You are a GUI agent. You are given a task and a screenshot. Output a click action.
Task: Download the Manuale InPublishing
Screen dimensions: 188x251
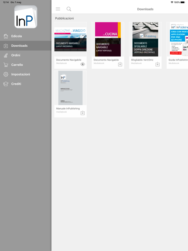coord(83,113)
